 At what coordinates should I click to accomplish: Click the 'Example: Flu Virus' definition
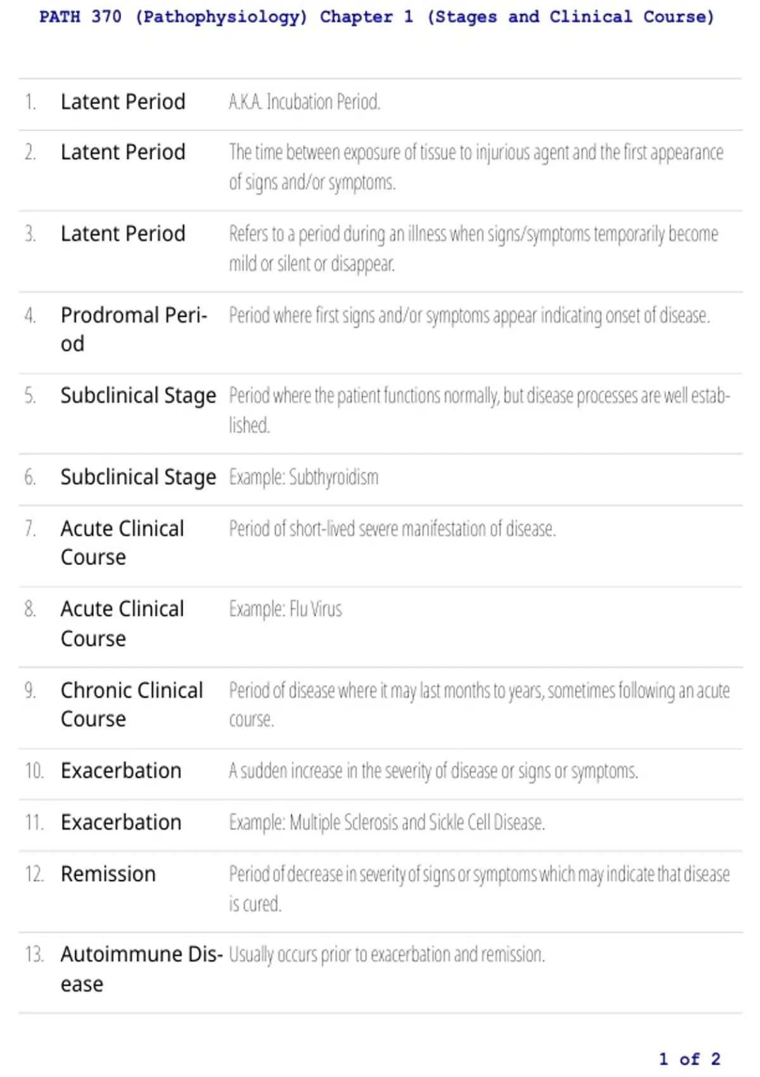[286, 609]
